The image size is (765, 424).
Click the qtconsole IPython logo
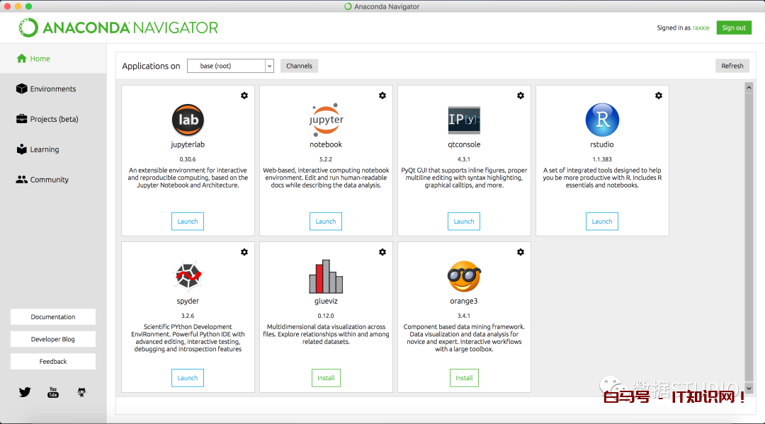click(x=464, y=120)
